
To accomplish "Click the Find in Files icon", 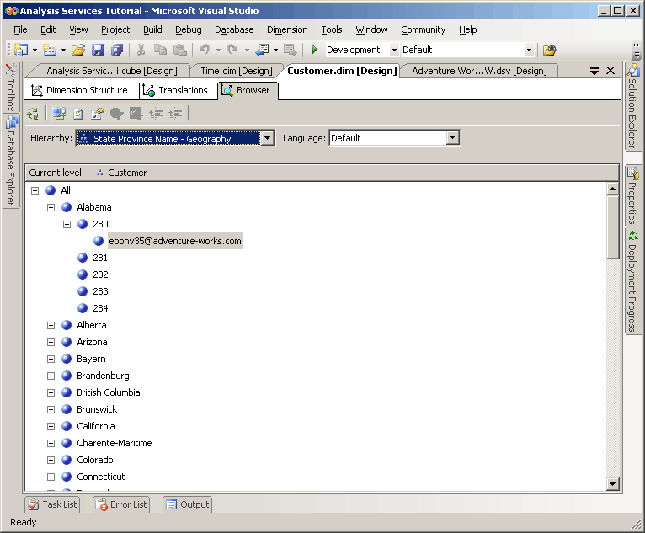I will (550, 51).
